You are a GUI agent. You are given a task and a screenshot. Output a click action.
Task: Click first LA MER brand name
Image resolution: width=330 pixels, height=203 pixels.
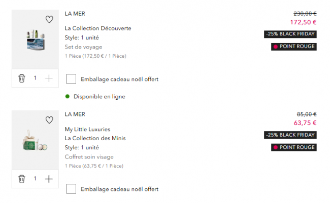coord(75,13)
